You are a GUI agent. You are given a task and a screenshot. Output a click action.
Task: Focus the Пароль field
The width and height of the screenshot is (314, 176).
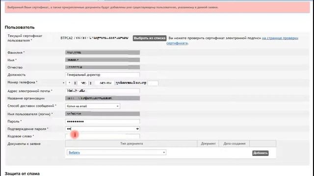[x=103, y=122]
